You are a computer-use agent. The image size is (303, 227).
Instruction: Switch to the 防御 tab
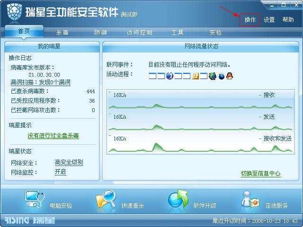tap(100, 33)
